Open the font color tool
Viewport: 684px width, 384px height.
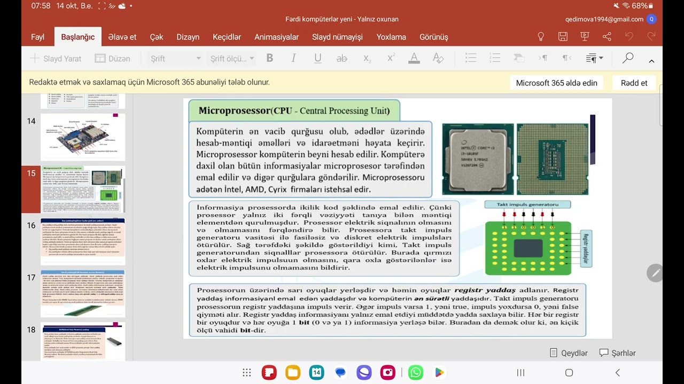click(x=414, y=58)
